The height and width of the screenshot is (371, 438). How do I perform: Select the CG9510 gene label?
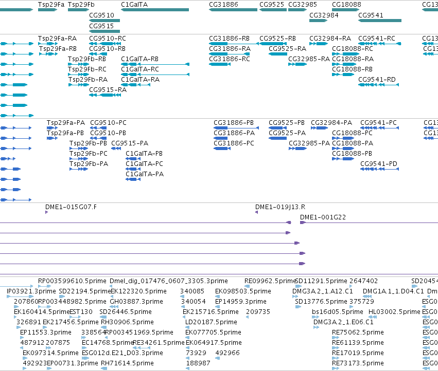coord(102,15)
